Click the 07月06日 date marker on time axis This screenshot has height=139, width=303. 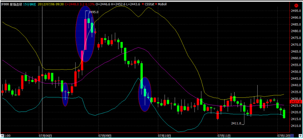tap(45, 136)
